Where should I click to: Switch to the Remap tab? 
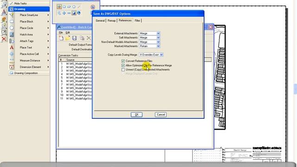point(111,20)
